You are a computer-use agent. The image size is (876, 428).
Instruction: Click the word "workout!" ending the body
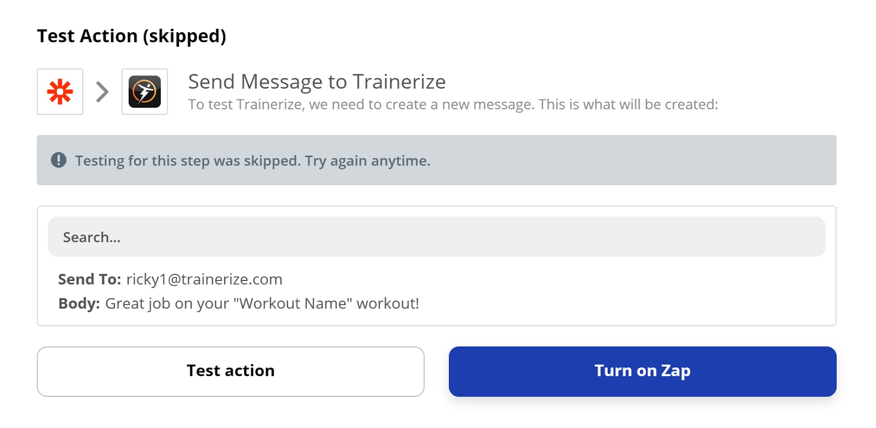tap(388, 303)
